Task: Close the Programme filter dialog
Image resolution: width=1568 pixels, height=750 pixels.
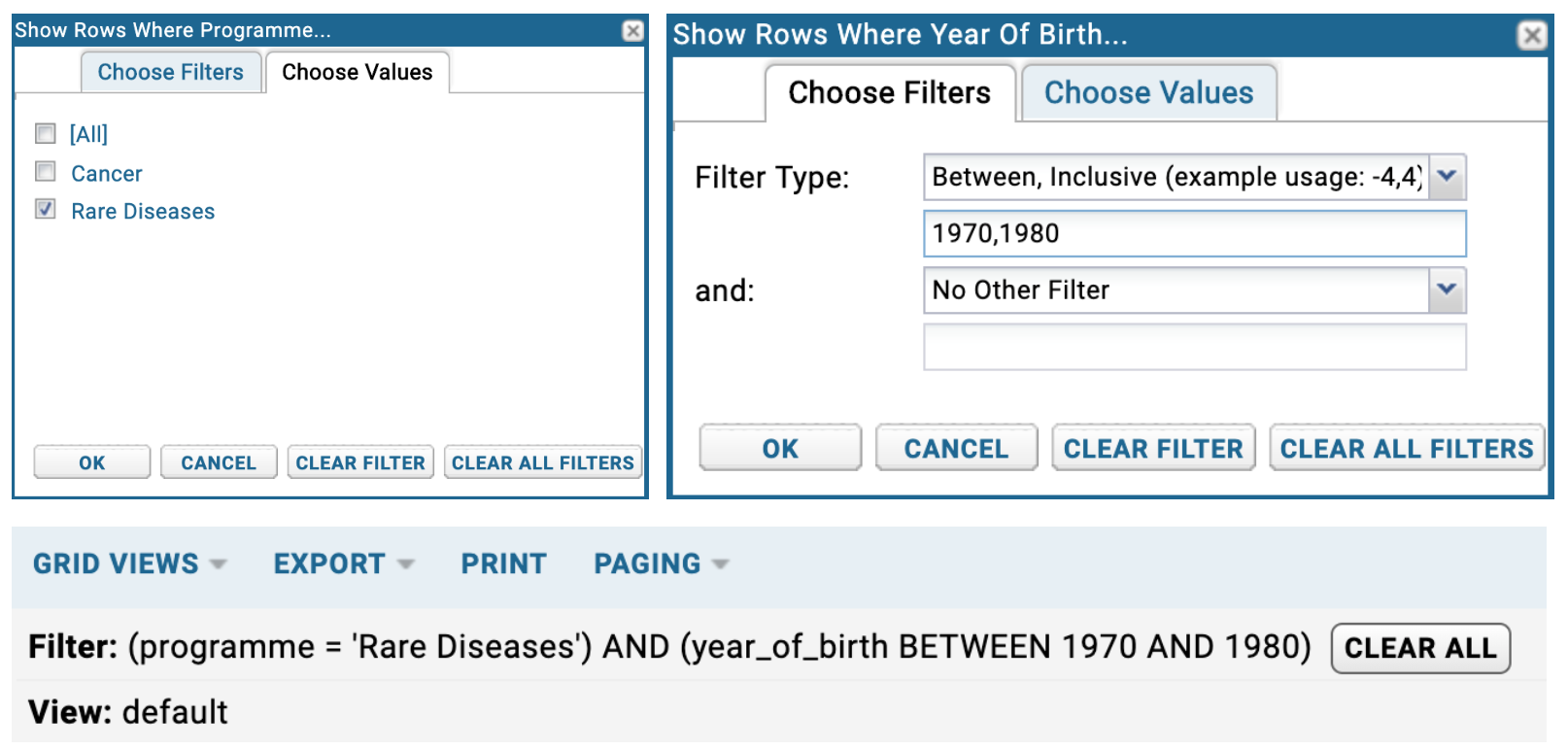Action: pos(632,31)
